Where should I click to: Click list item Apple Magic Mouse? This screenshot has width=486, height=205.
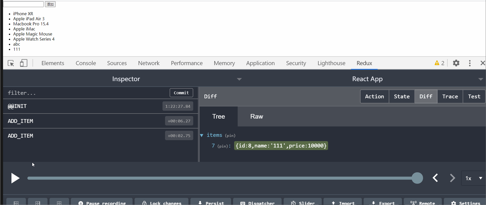(x=33, y=34)
